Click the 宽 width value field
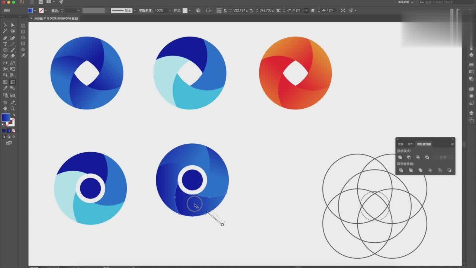This screenshot has width=476, height=268. click(294, 10)
